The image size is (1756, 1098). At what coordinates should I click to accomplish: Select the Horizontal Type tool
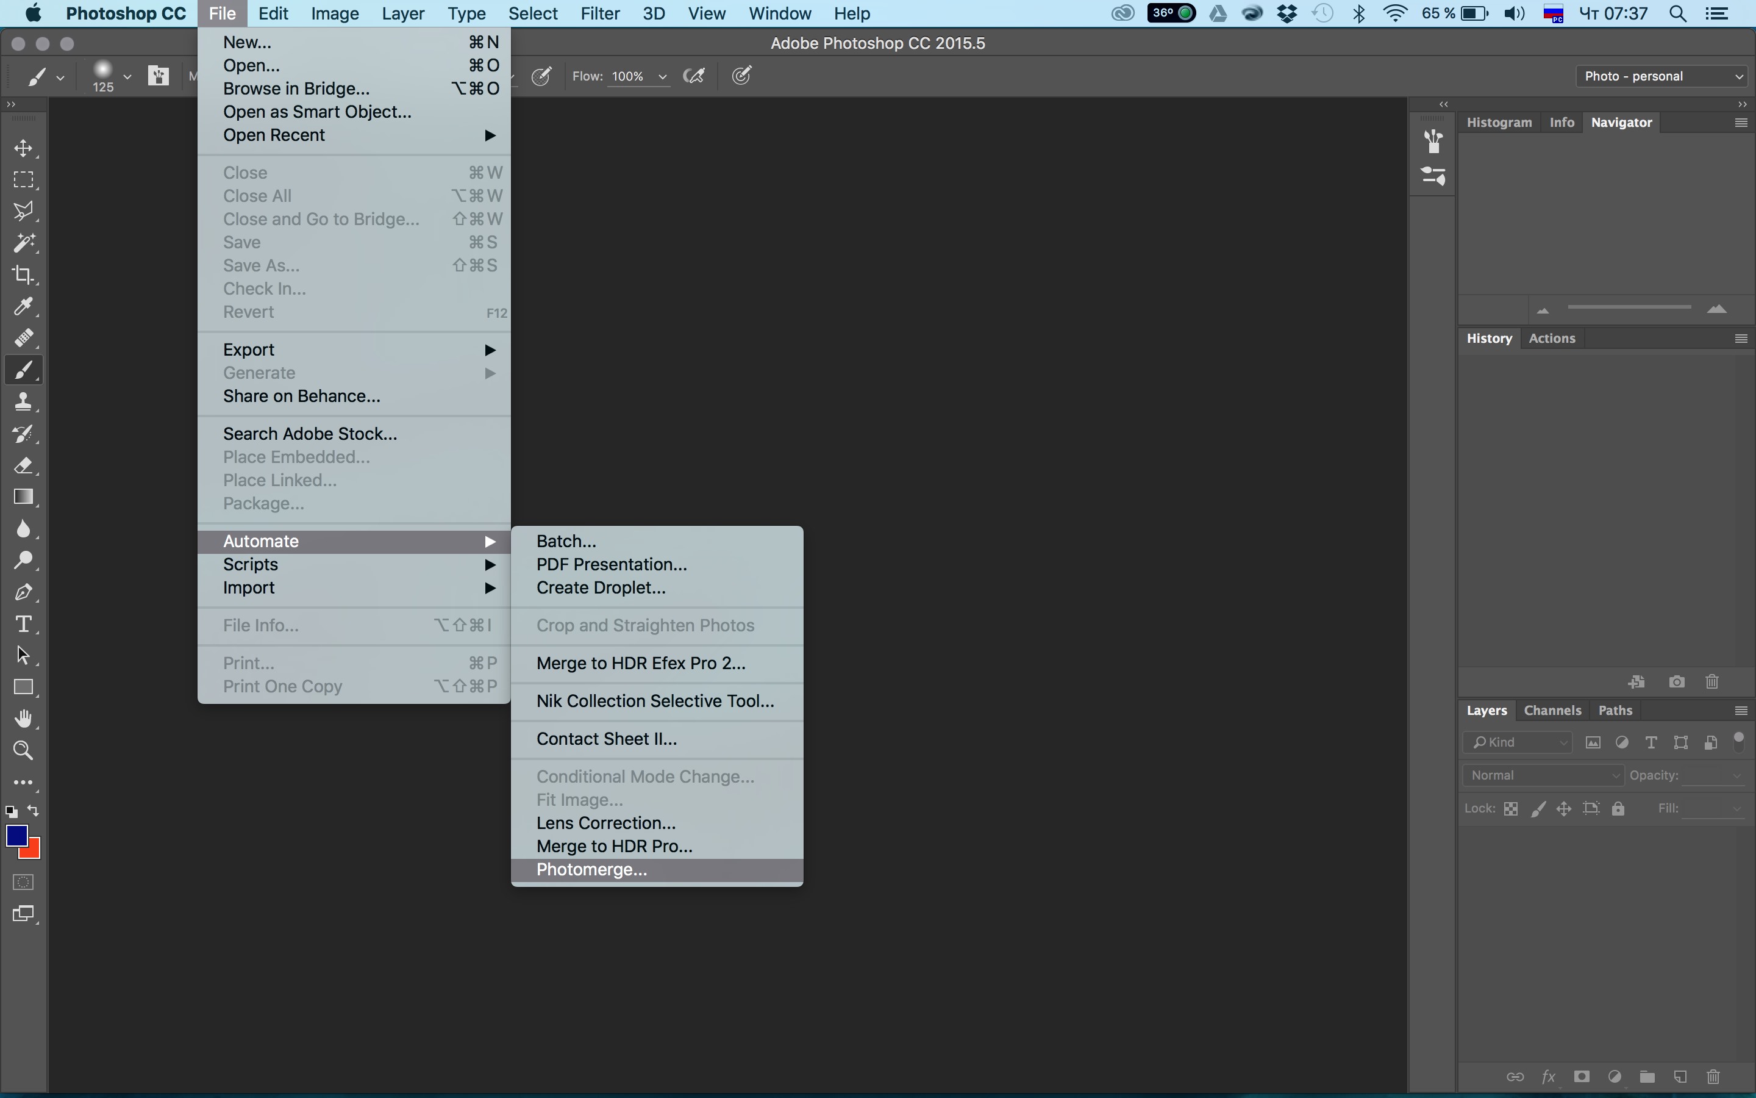point(23,624)
